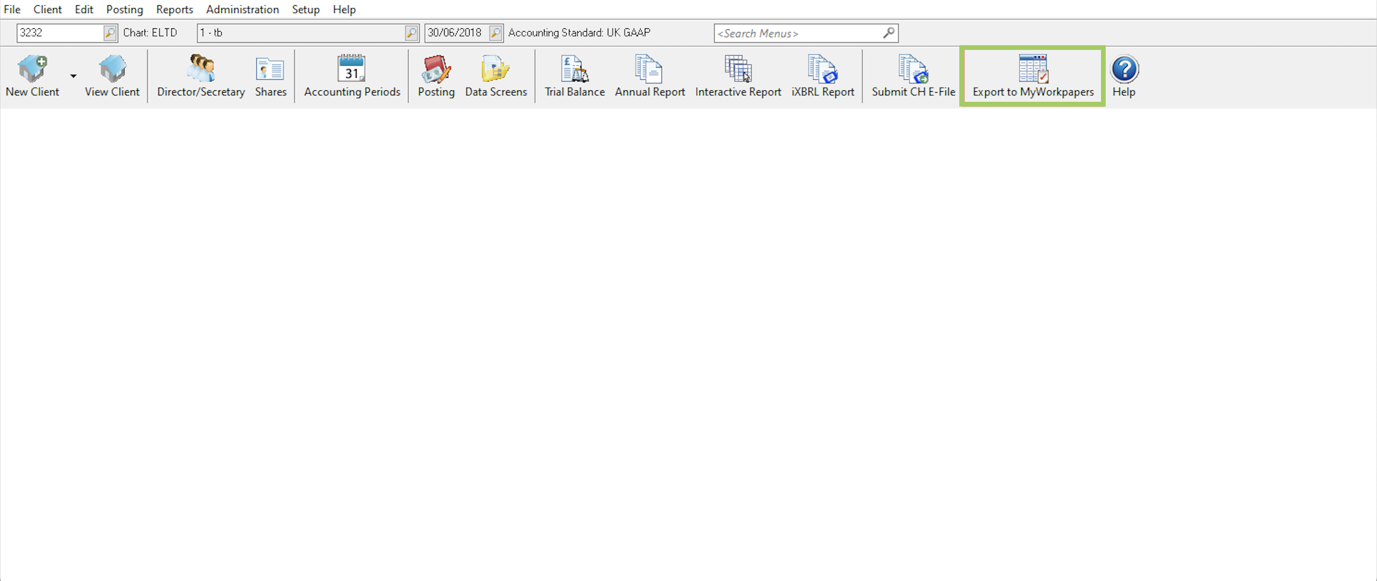
Task: Open the Posting menu in menu bar
Action: click(x=124, y=9)
